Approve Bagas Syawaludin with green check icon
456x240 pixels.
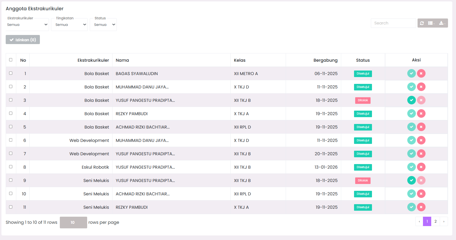pyautogui.click(x=411, y=73)
